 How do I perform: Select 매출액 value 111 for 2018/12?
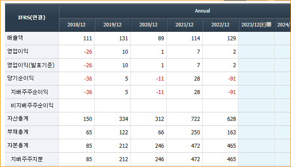point(87,39)
